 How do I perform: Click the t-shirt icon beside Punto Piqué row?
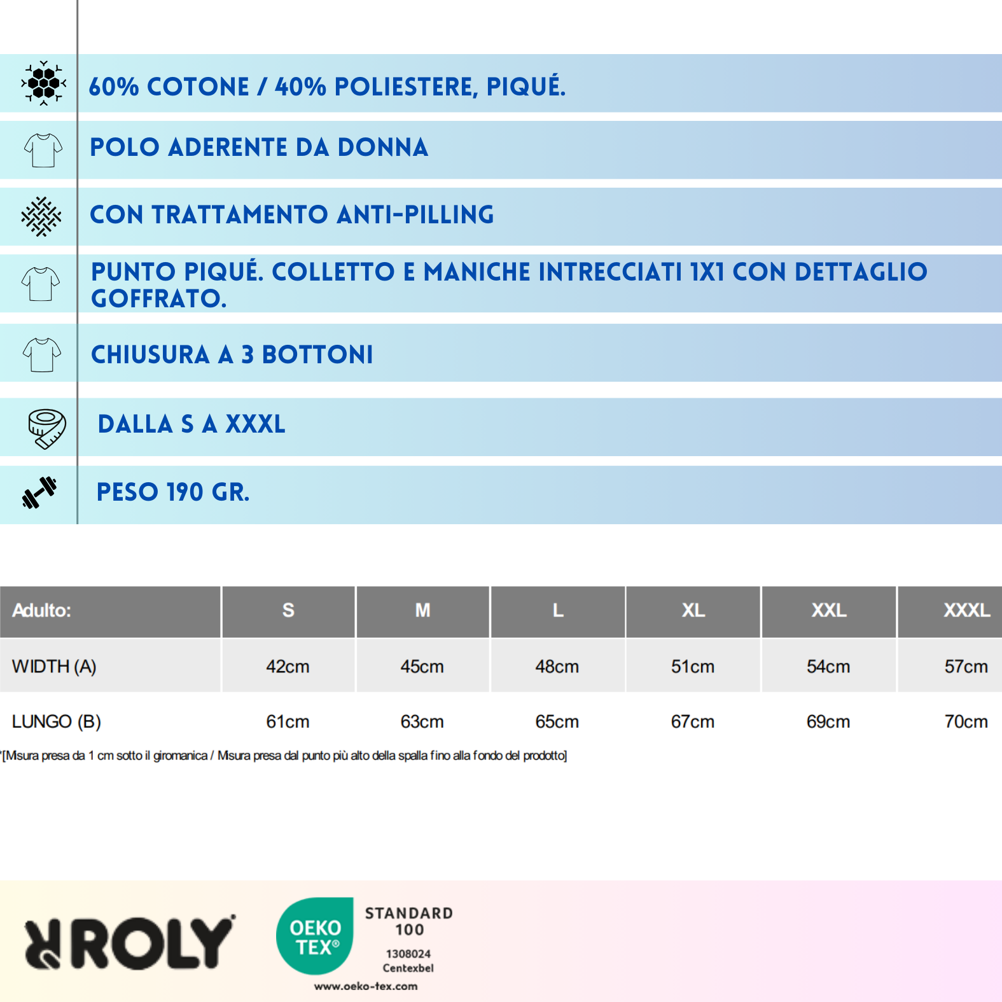[41, 283]
